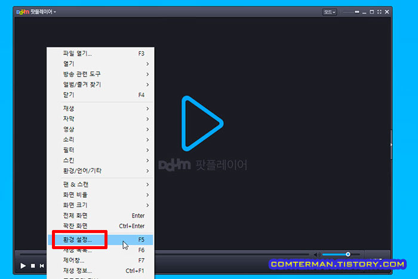Image resolution: width=418 pixels, height=279 pixels.
Task: Start playback with the bottom-bar Play button
Action: tap(23, 266)
